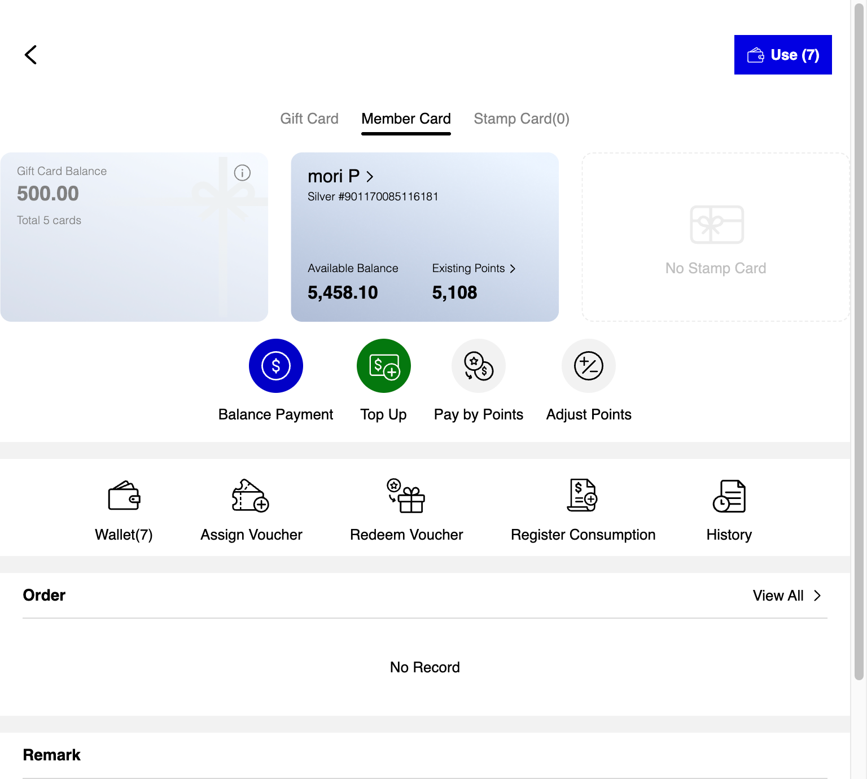Screen dimensions: 867x779
Task: Click the blue Use (7) button
Action: [x=783, y=55]
